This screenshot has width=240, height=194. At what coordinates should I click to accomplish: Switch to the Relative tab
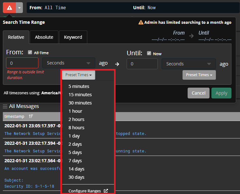pos(16,37)
